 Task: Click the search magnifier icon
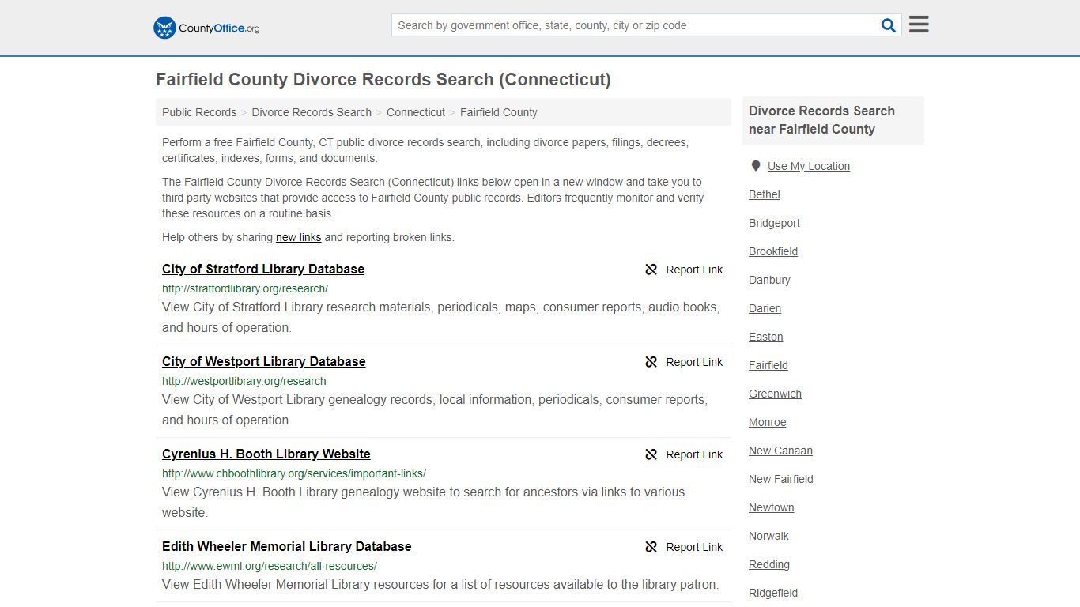pos(889,25)
